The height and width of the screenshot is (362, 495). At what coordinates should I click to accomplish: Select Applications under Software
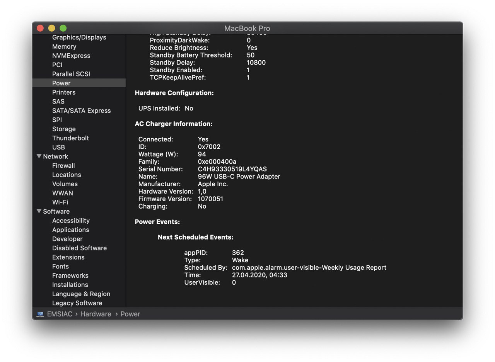click(x=70, y=230)
